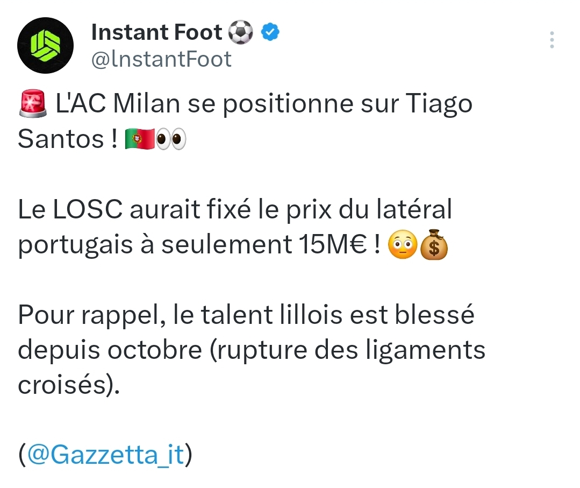Image resolution: width=580 pixels, height=488 pixels.
Task: Click the money bag emoji
Action: [434, 245]
